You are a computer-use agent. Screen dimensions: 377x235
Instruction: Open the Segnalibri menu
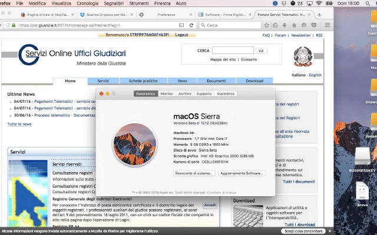114,4
